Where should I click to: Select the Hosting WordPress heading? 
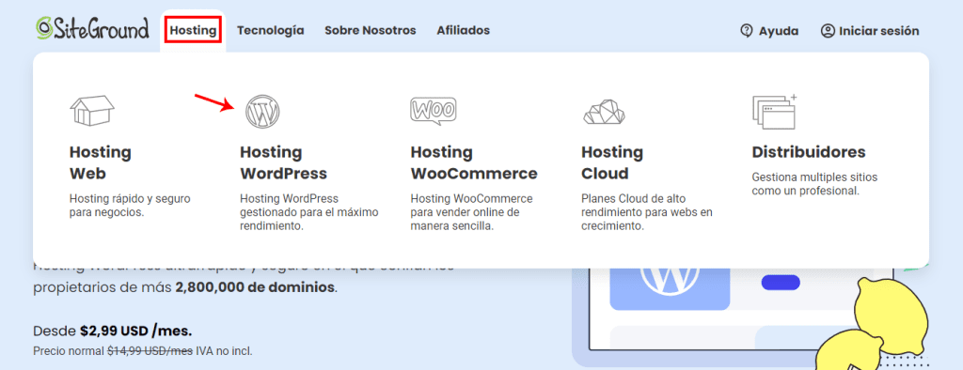[x=283, y=162]
